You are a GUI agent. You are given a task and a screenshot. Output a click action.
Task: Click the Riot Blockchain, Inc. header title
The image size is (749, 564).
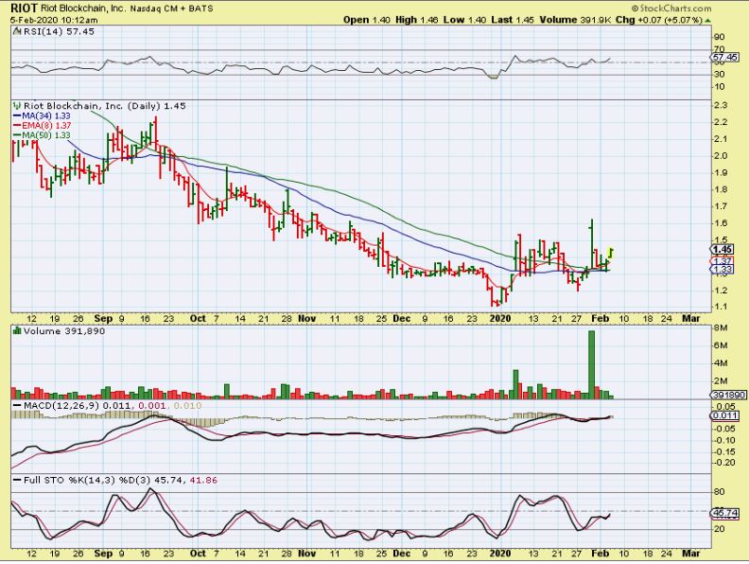(83, 9)
